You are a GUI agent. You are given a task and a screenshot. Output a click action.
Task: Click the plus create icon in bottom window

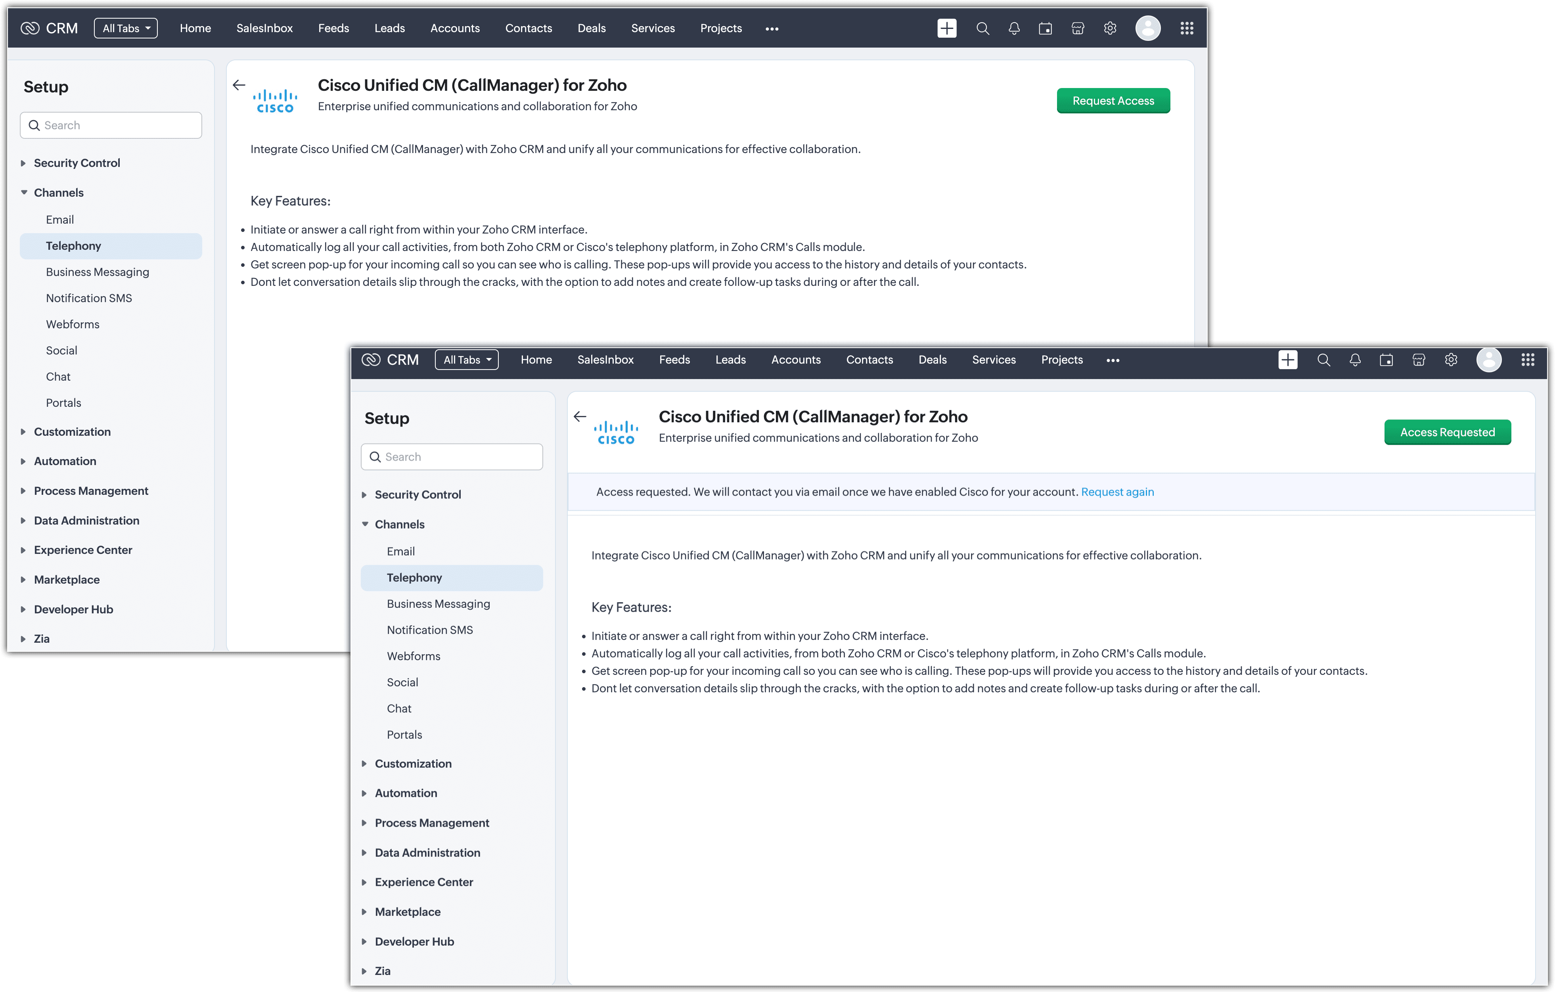pos(1288,360)
